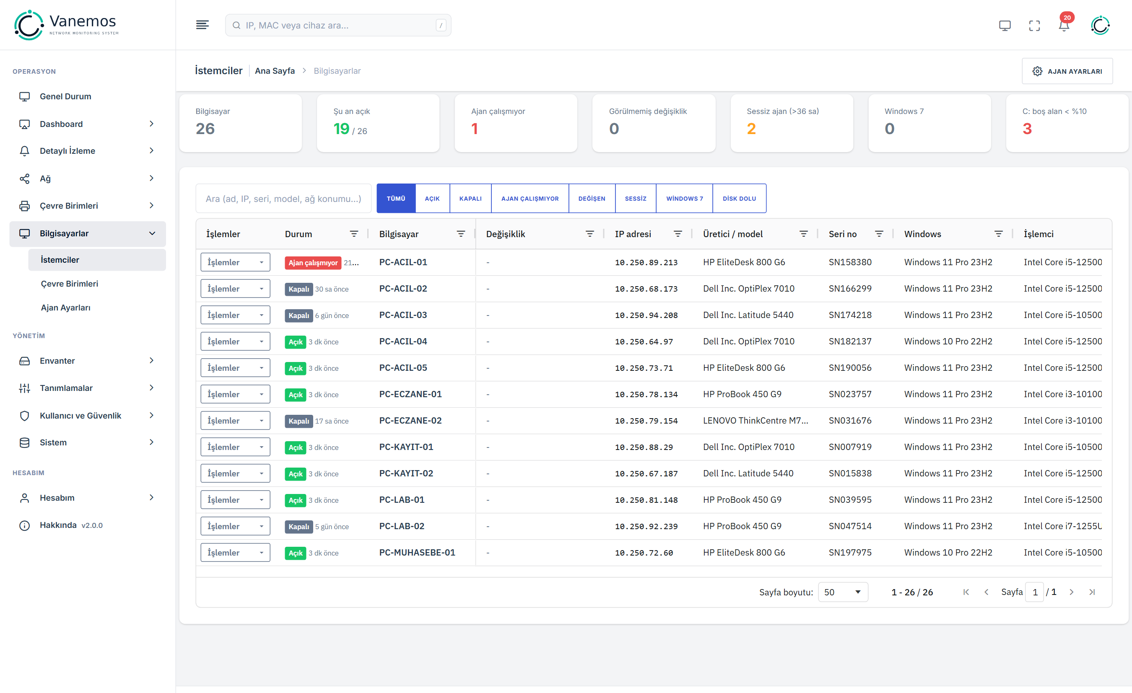Toggle the sidebar hamburger menu icon
The image size is (1132, 693).
tap(202, 25)
